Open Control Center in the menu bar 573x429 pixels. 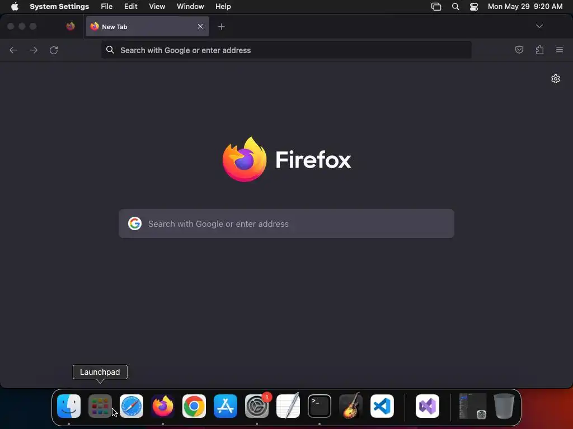coord(474,7)
